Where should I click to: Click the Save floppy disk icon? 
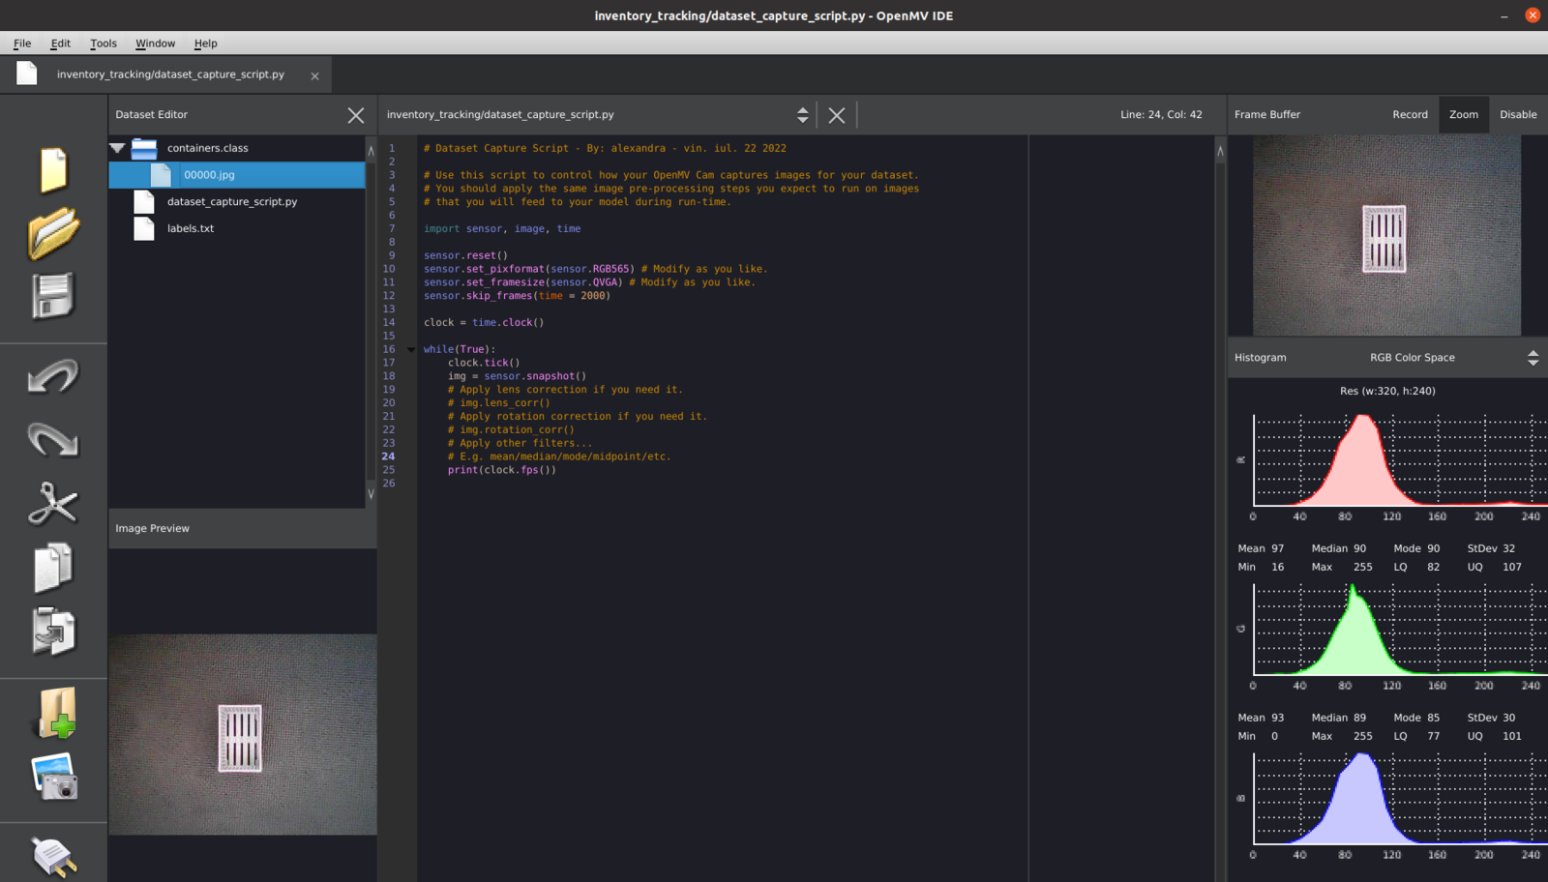pyautogui.click(x=53, y=296)
